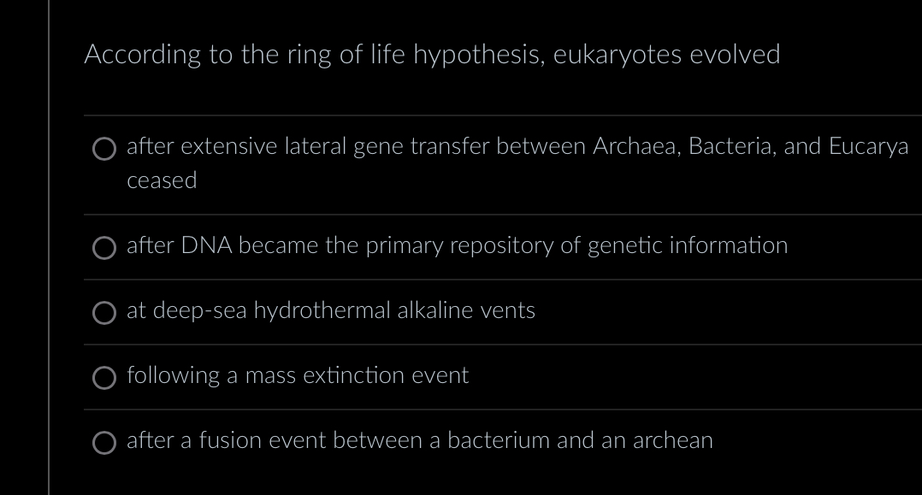
Task: Click the divider below the first answer
Action: coord(504,212)
